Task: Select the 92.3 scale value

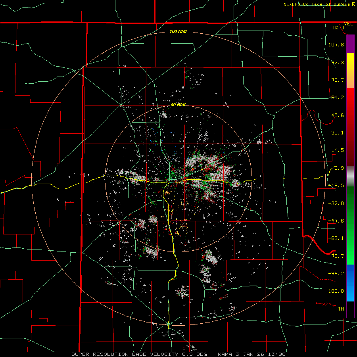Action: [338, 62]
